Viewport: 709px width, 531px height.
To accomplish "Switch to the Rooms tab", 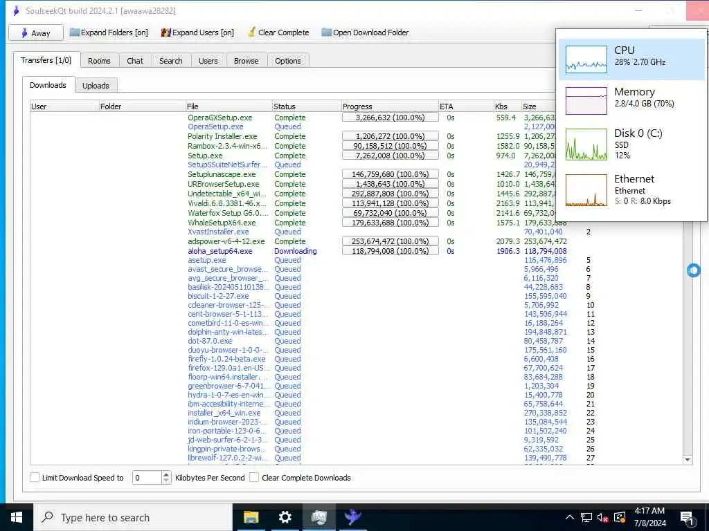I will point(99,61).
